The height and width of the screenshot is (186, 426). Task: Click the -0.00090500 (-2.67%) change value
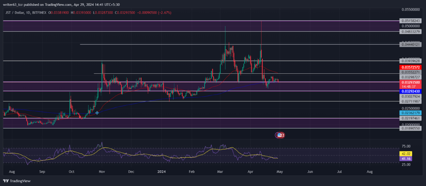(x=154, y=12)
